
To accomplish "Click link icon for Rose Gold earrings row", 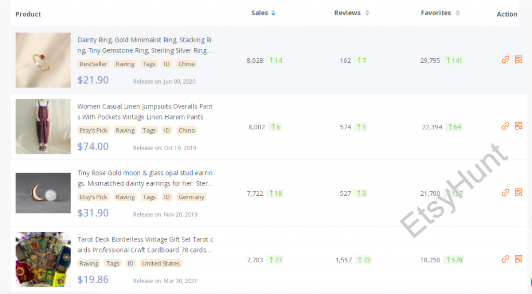I will 505,193.
